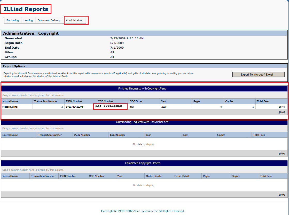This screenshot has height=215, width=289.
Task: Switch to the Borrowing tab
Action: click(12, 20)
